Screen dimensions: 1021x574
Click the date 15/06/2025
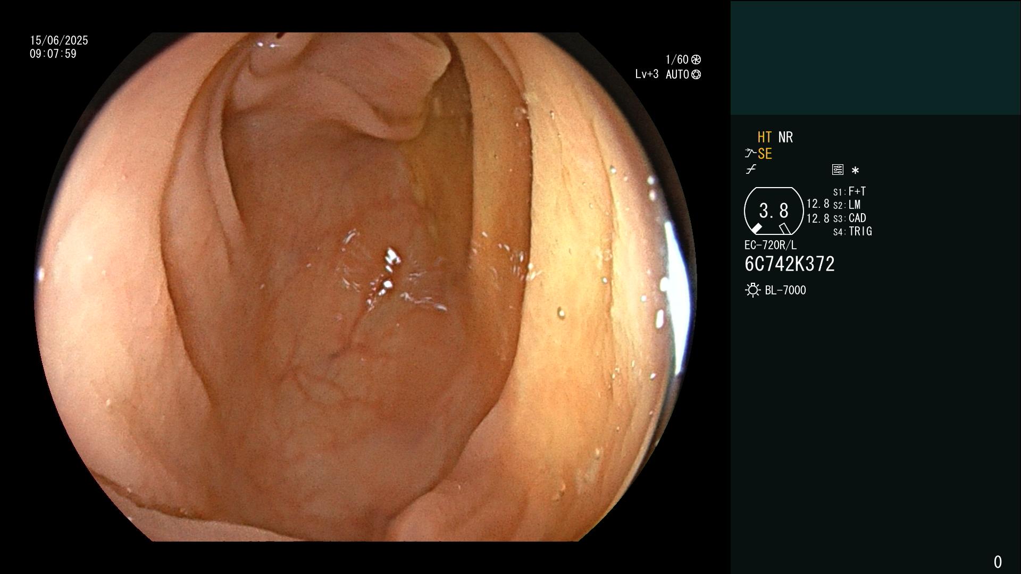[x=59, y=40]
